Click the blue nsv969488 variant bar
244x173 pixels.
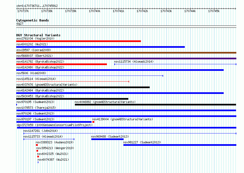pos(107,139)
